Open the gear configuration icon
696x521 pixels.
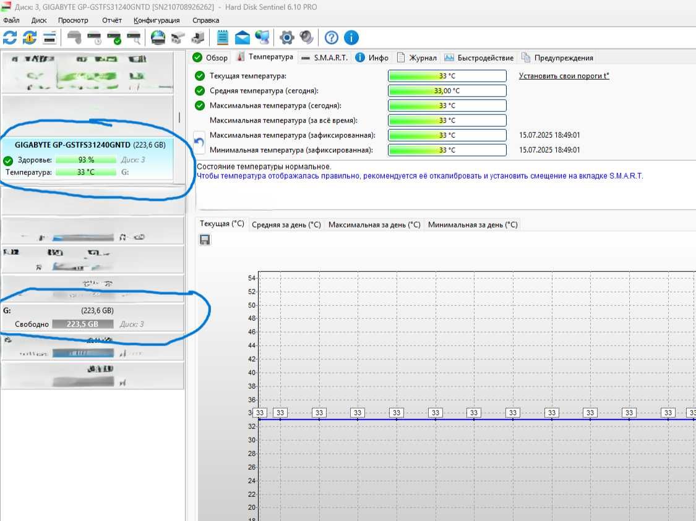pyautogui.click(x=286, y=38)
